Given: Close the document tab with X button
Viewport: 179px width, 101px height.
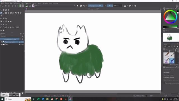Looking at the screenshot, I should [160, 9].
